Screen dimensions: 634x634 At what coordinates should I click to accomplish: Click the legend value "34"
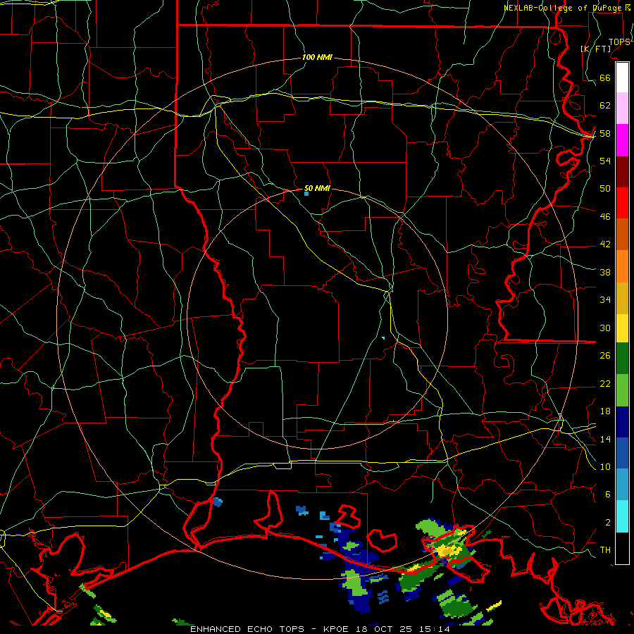click(x=605, y=300)
